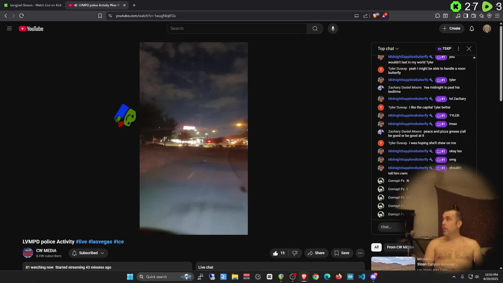Open the Windows Start menu

click(x=130, y=277)
